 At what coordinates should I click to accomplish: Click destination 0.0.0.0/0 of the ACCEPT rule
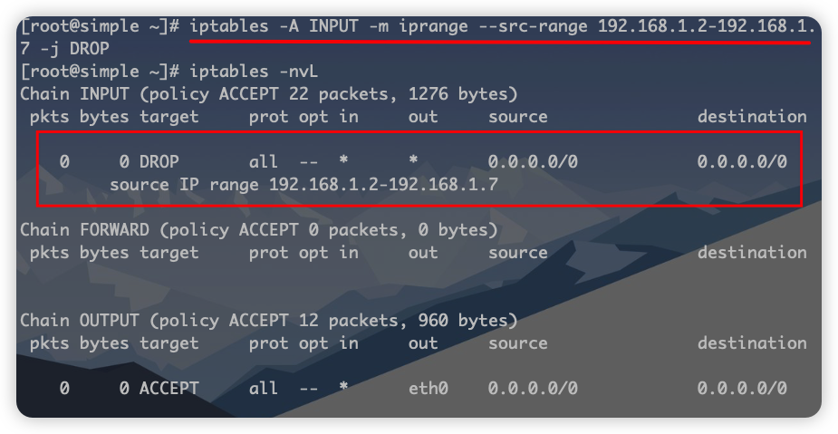(x=742, y=389)
